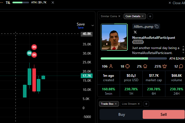Select the Coin Details tab

click(133, 16)
